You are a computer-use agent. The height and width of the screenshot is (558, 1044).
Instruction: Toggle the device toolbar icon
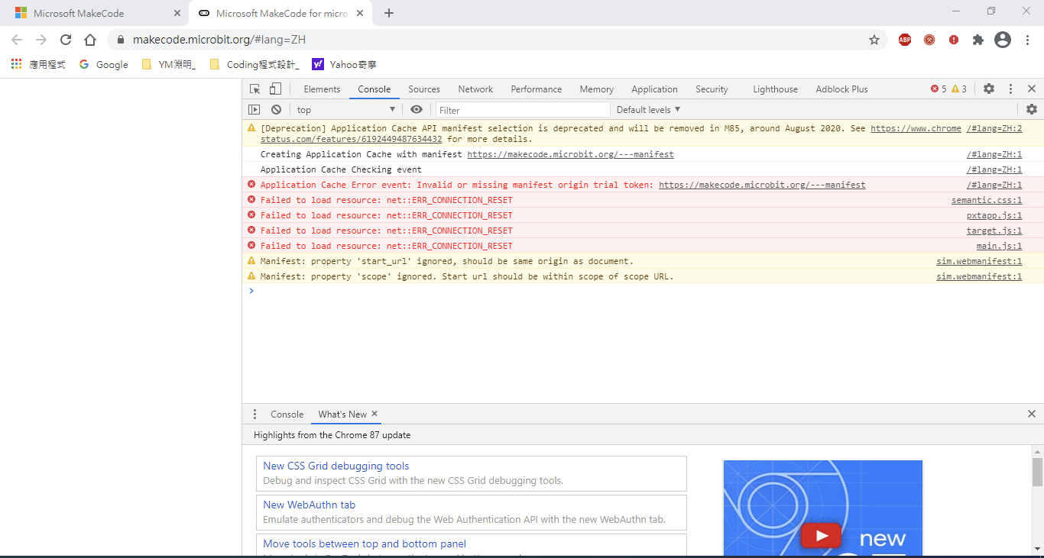pyautogui.click(x=275, y=89)
